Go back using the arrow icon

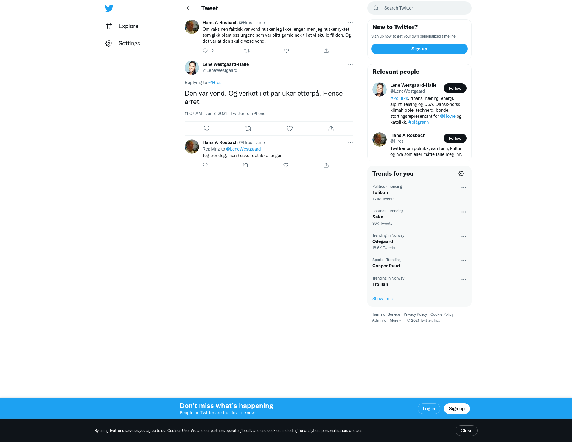[x=189, y=8]
